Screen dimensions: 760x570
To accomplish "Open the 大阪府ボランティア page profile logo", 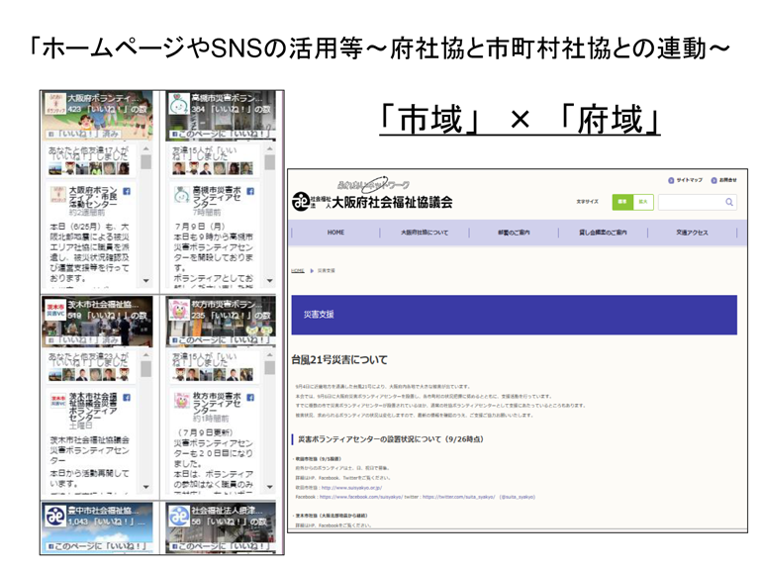I will click(x=55, y=105).
